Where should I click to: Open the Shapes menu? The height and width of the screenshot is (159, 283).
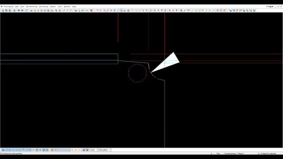pyautogui.click(x=53, y=7)
